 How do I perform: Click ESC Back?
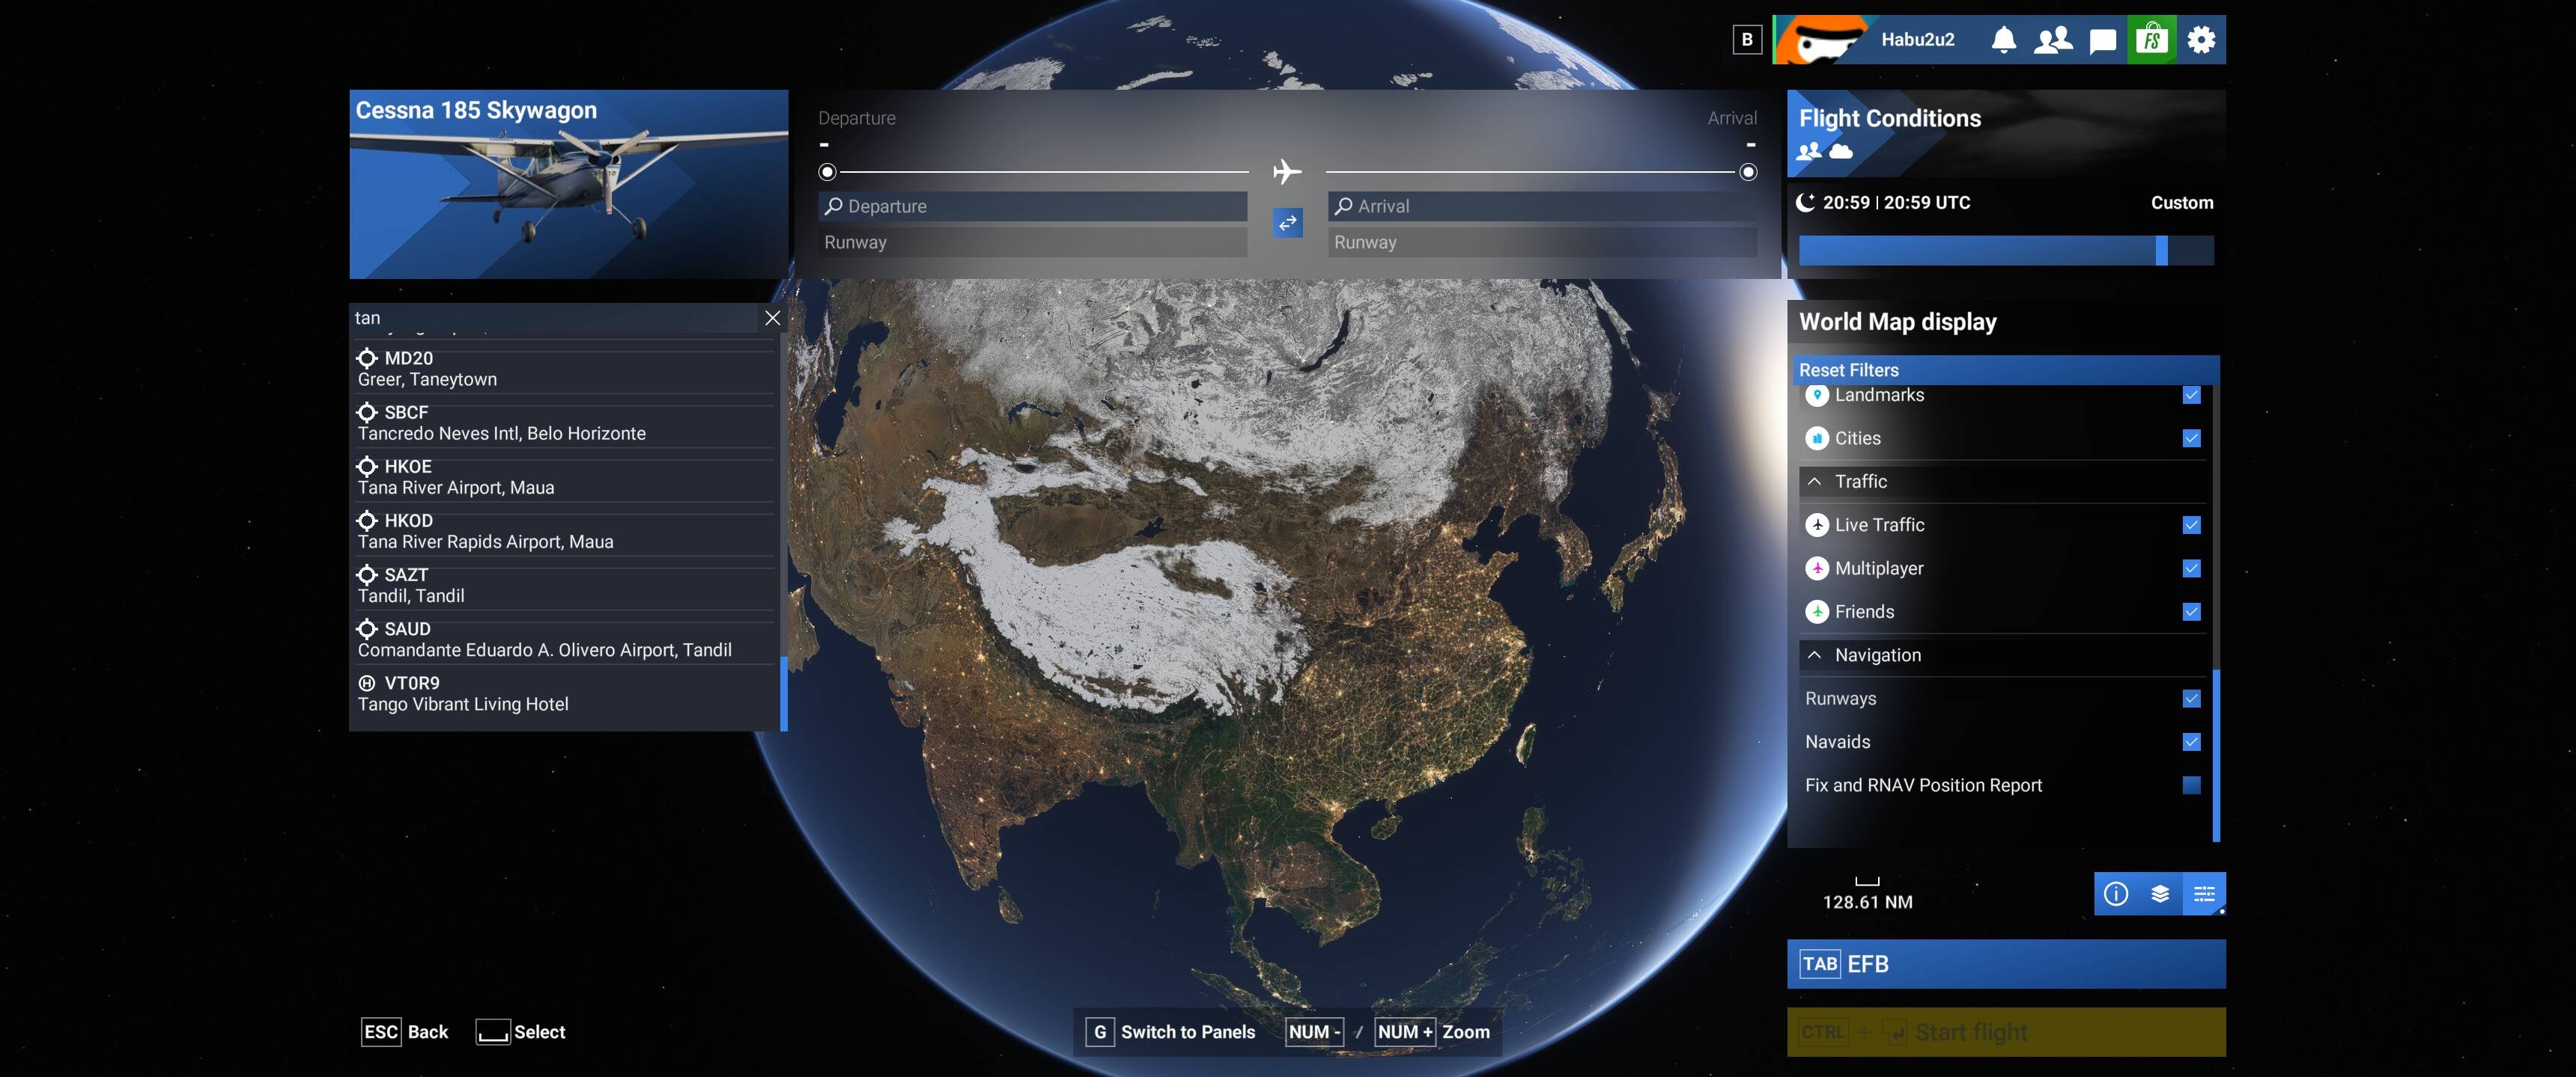click(405, 1032)
